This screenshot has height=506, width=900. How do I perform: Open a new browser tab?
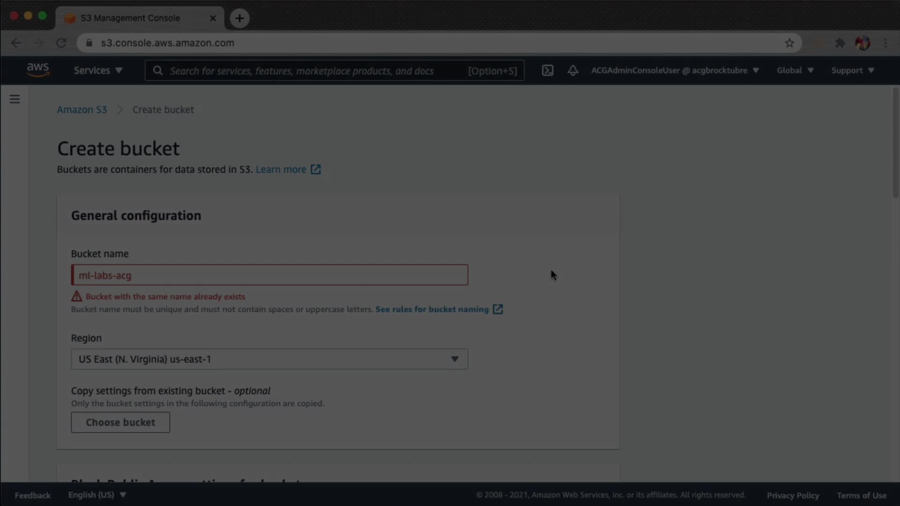click(x=240, y=18)
